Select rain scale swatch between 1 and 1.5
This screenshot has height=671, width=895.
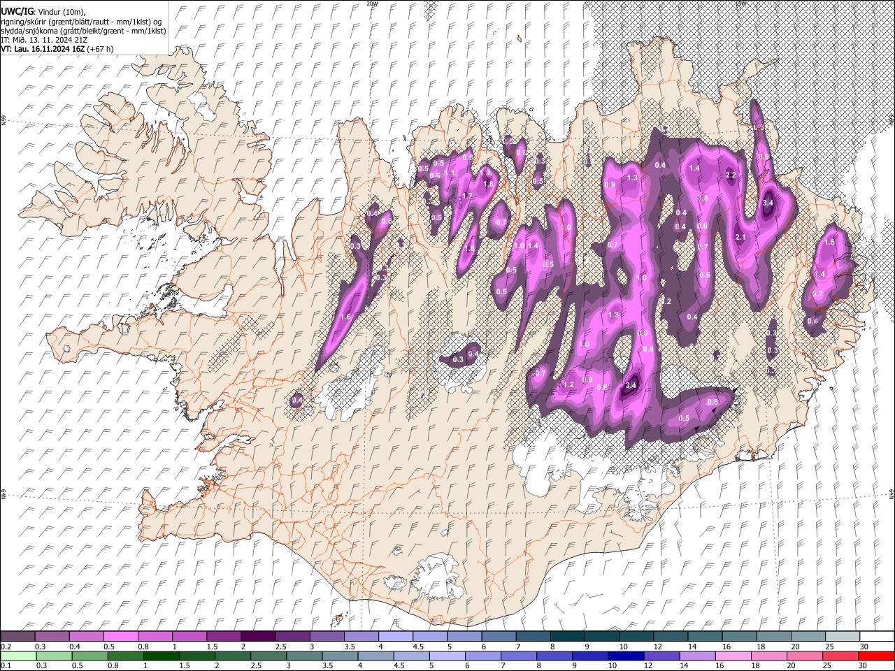(x=162, y=656)
